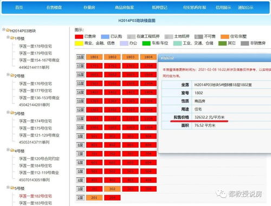Select the 120号合同约定 tree entry
Viewport: 271px width, 206px height.
[x=39, y=159]
